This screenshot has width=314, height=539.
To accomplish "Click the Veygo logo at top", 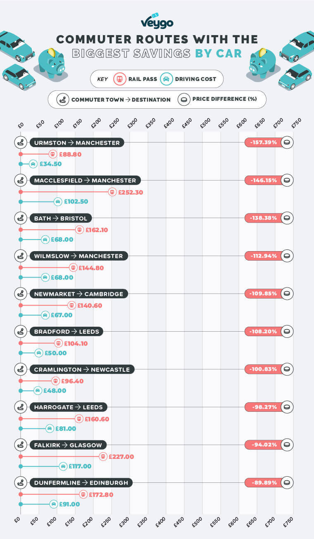I will click(x=157, y=21).
